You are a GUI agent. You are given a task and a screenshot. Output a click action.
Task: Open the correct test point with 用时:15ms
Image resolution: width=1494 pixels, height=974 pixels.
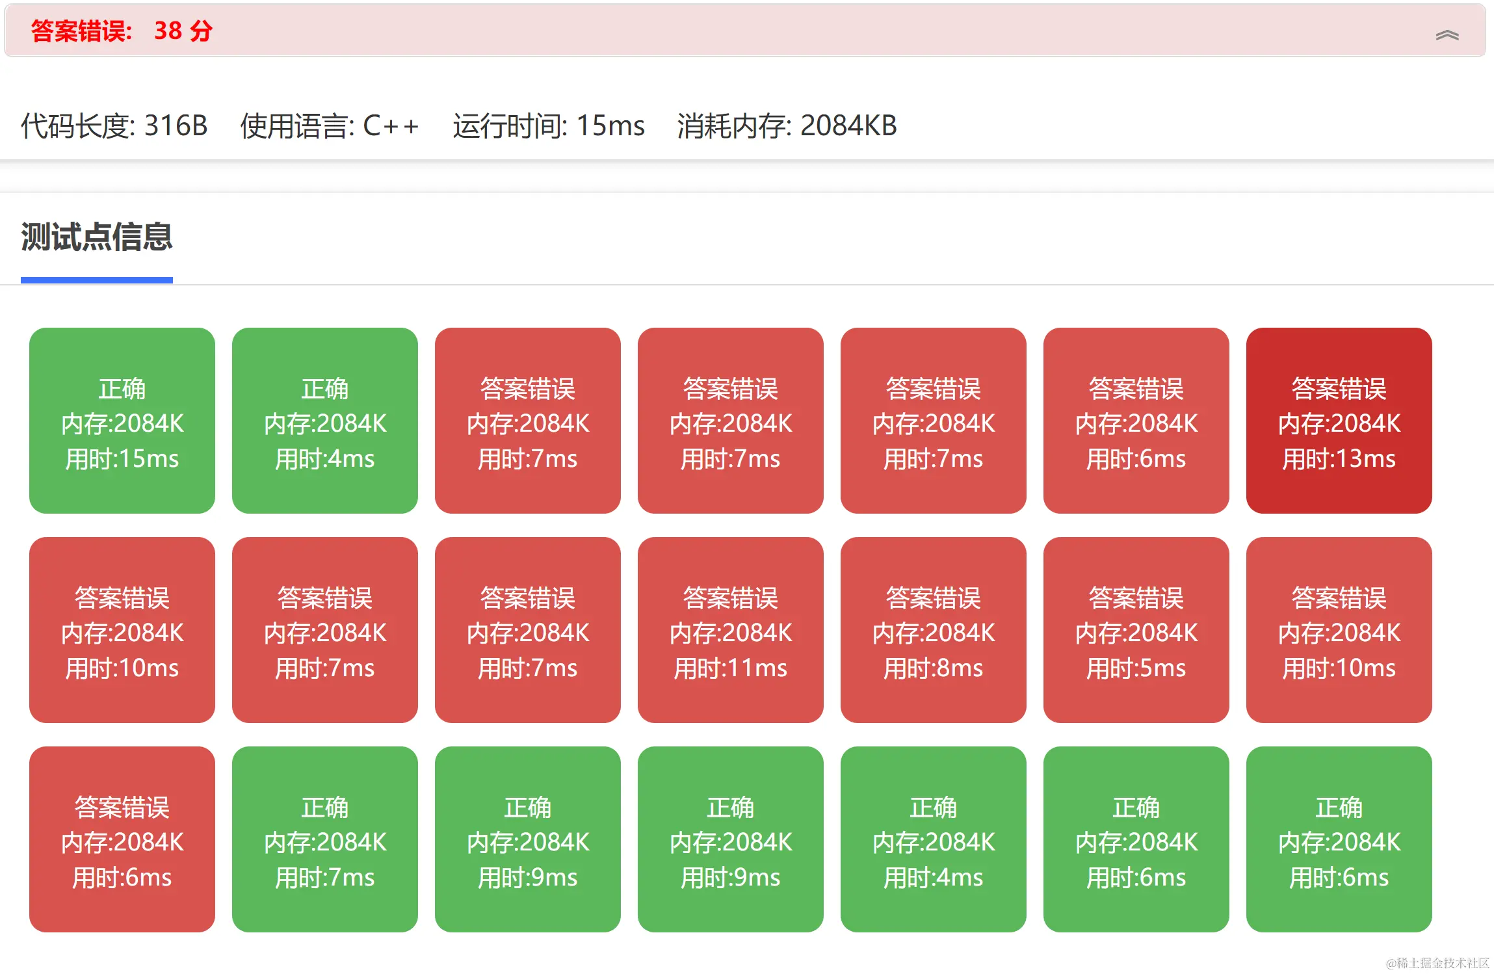coord(122,421)
